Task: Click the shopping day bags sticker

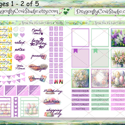Action: (53, 113)
